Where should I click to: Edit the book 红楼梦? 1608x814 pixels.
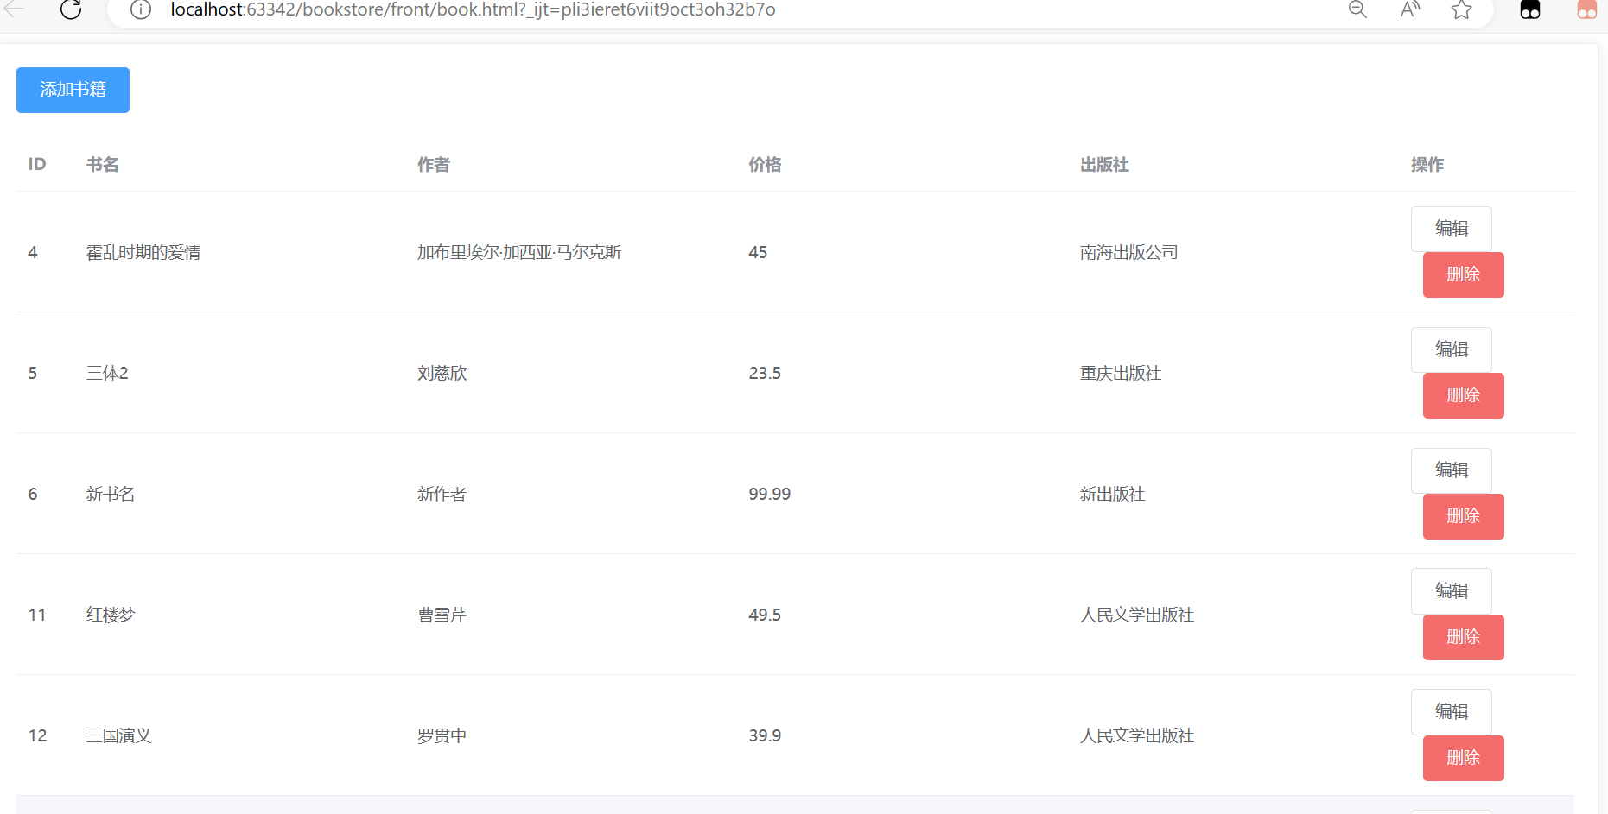[1451, 590]
